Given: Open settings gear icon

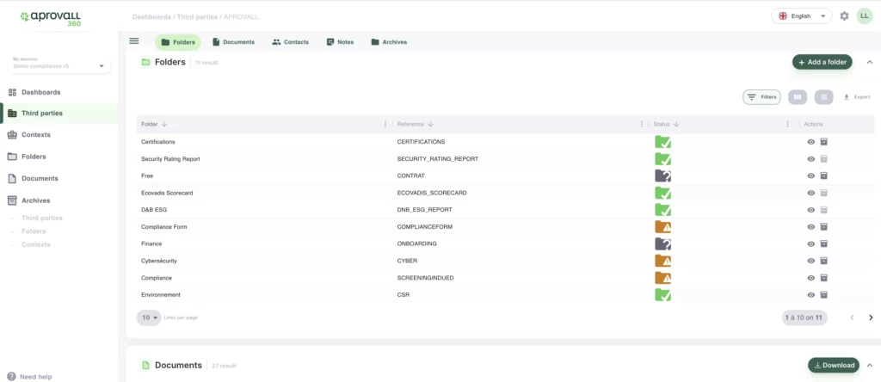Looking at the screenshot, I should [x=844, y=16].
